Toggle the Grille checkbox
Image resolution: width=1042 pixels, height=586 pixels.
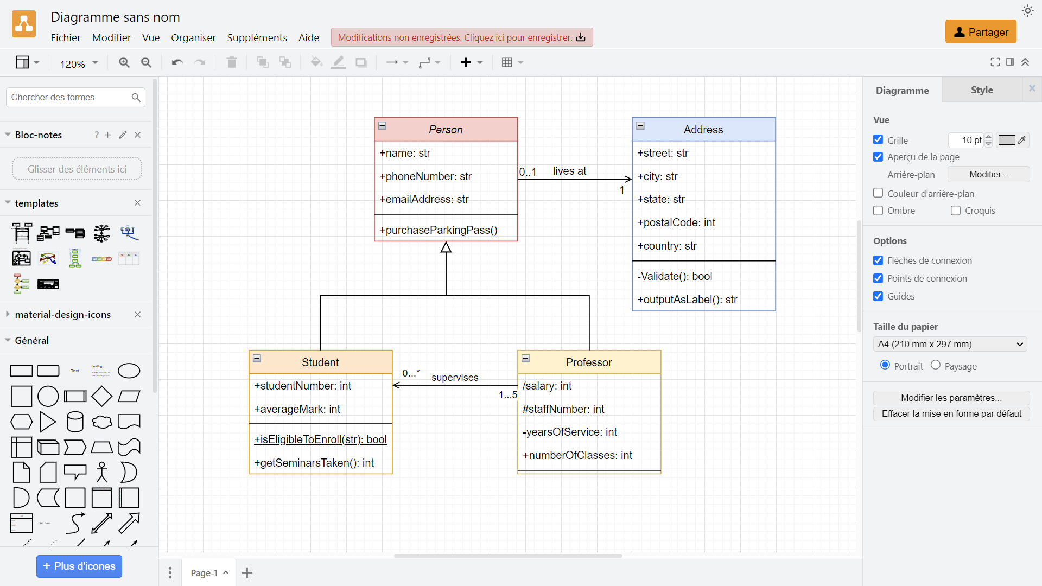[878, 140]
